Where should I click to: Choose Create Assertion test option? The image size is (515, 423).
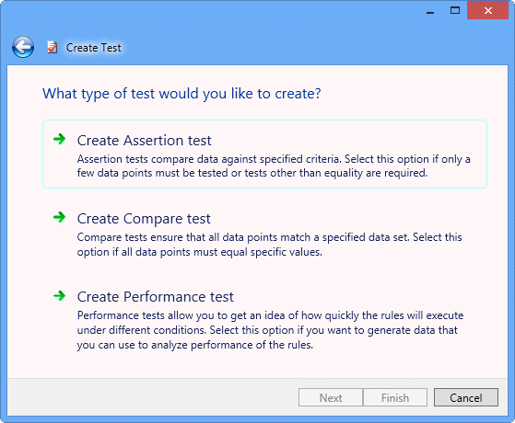click(145, 141)
